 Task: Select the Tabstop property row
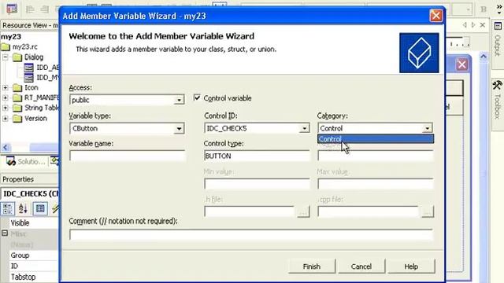point(30,277)
